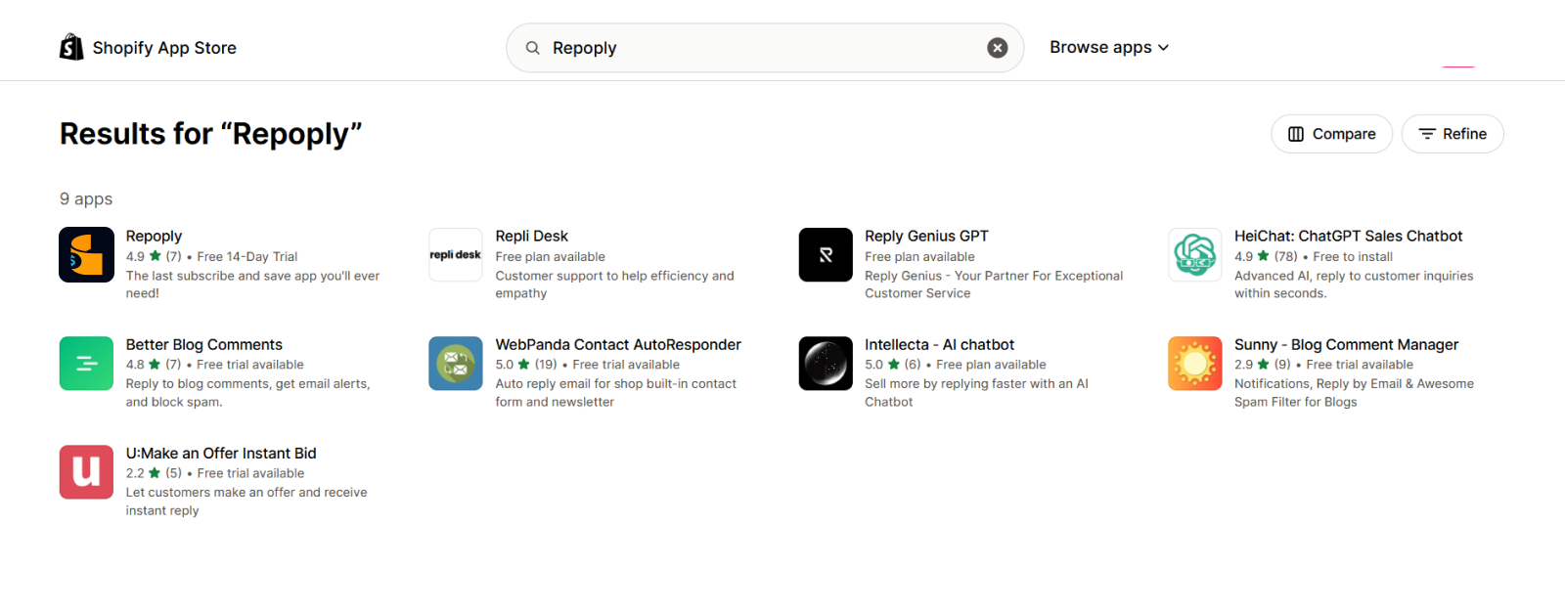
Task: Click the Compare button
Action: click(x=1331, y=134)
